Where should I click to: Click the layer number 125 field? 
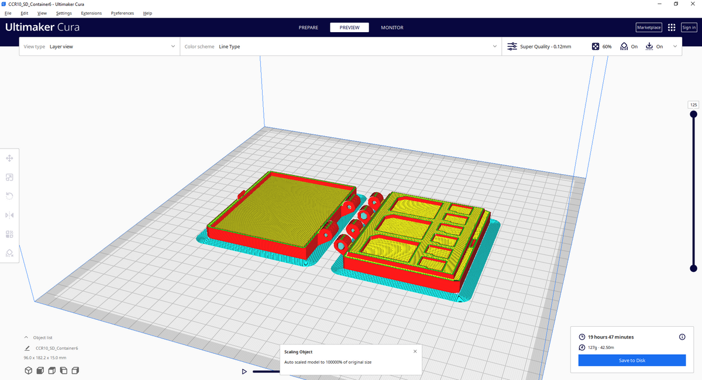[x=694, y=105]
